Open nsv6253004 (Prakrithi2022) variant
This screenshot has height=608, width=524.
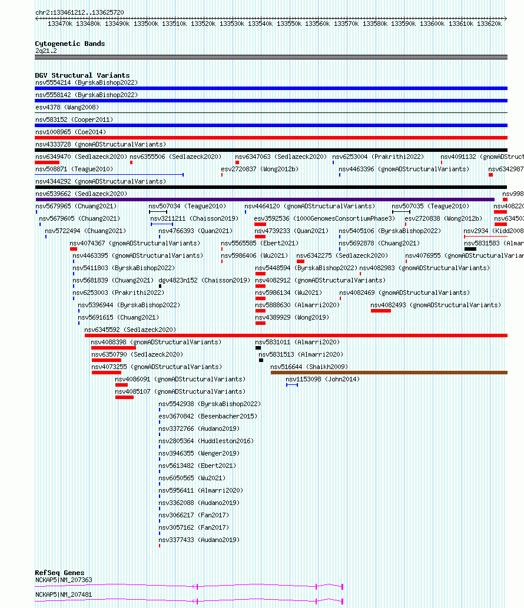click(378, 157)
